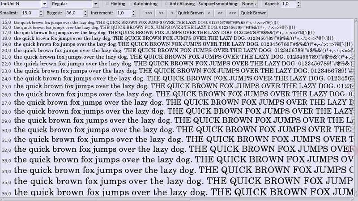
Task: Select the 31,0 size sample row
Action: pos(177,140)
